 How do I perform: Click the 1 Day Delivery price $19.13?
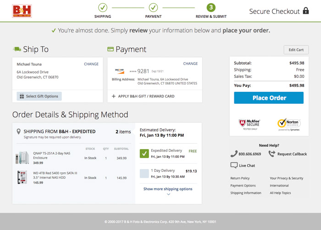click(191, 171)
